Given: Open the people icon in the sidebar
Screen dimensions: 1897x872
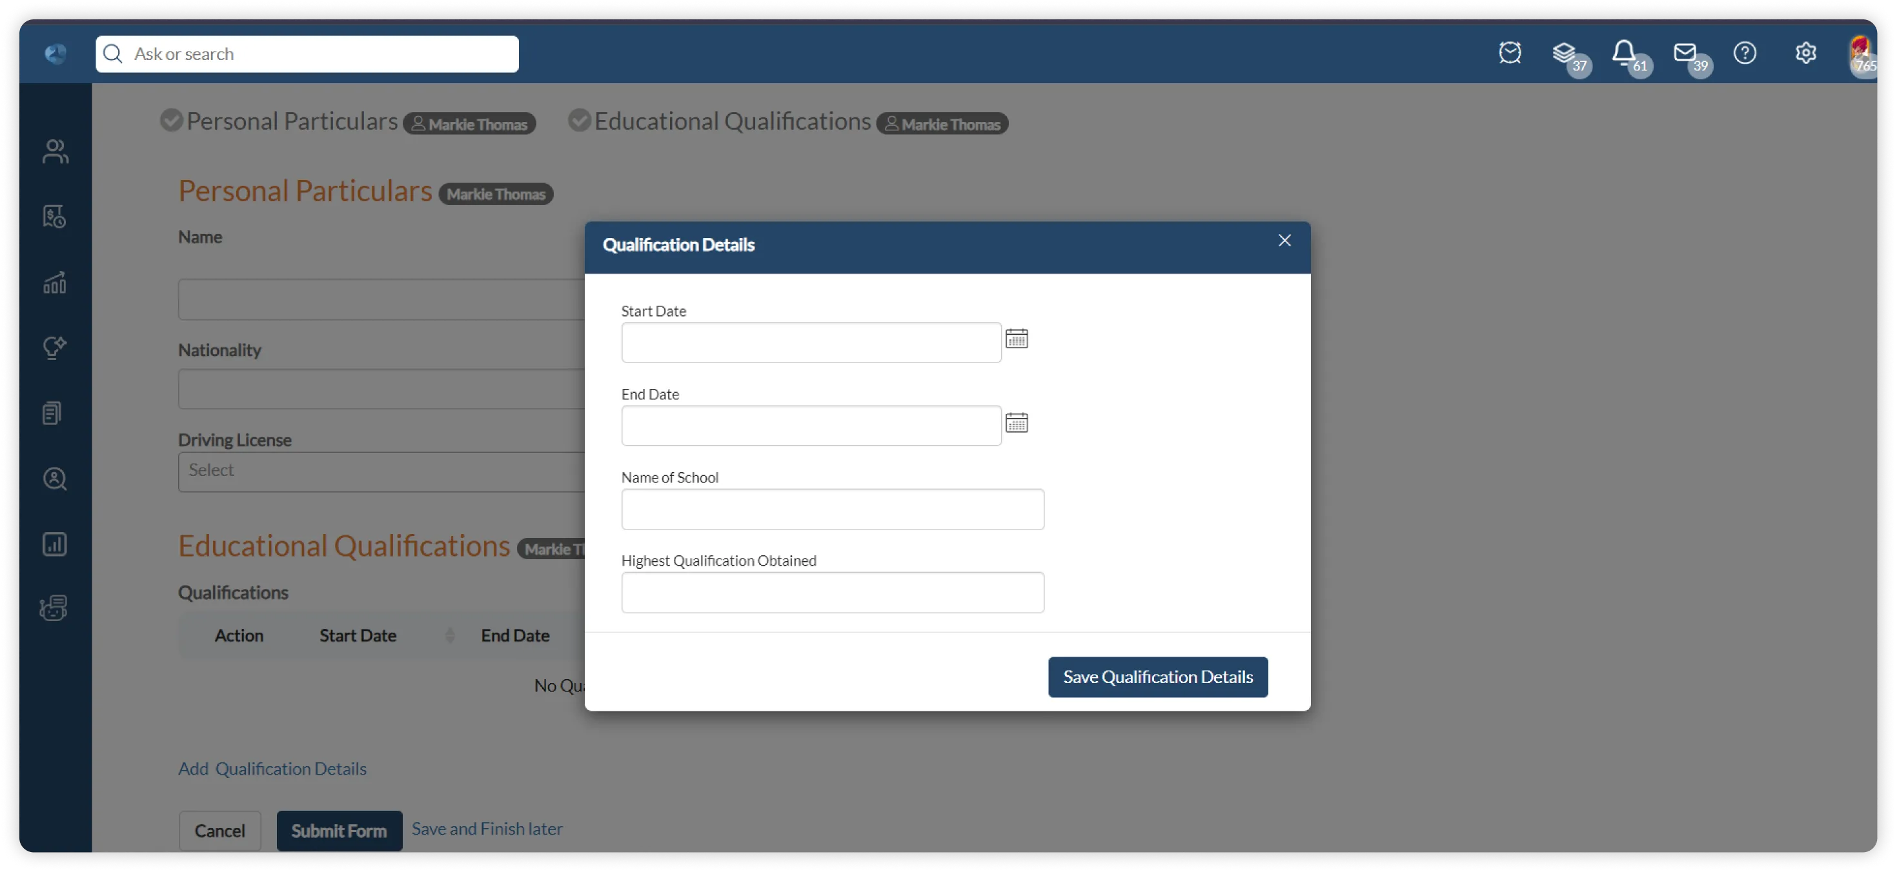Looking at the screenshot, I should [x=56, y=152].
